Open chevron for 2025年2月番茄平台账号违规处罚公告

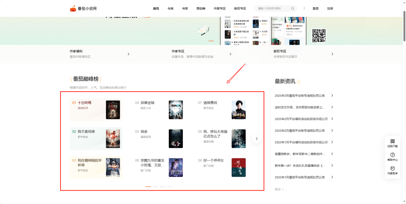point(332,131)
